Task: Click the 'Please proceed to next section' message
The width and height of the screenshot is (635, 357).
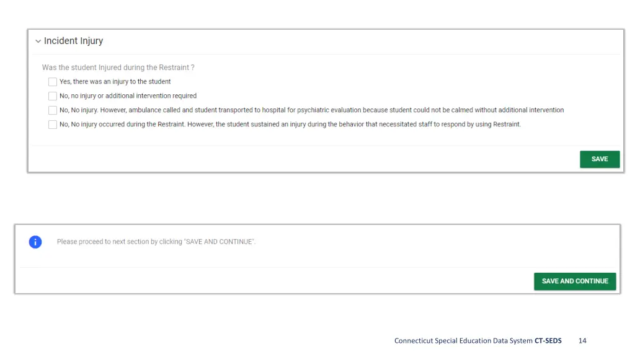Action: pos(156,242)
